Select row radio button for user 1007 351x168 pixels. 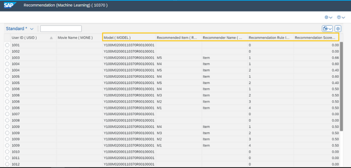click(7, 114)
